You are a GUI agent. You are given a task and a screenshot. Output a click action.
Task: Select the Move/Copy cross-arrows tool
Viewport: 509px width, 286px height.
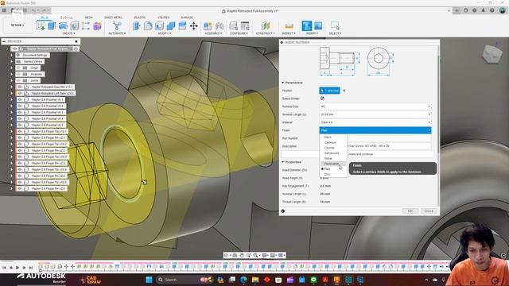[x=194, y=26]
